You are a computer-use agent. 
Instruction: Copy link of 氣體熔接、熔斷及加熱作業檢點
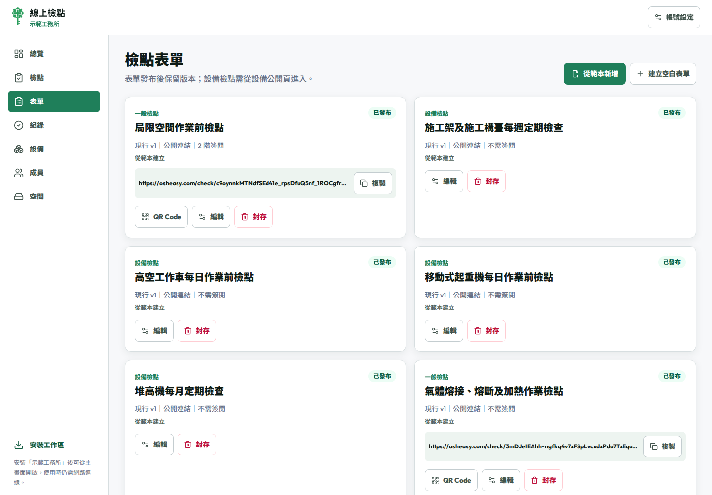point(663,446)
